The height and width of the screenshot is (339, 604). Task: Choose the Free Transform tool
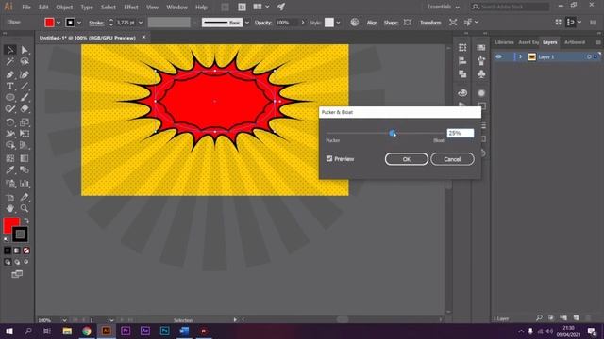tap(25, 134)
